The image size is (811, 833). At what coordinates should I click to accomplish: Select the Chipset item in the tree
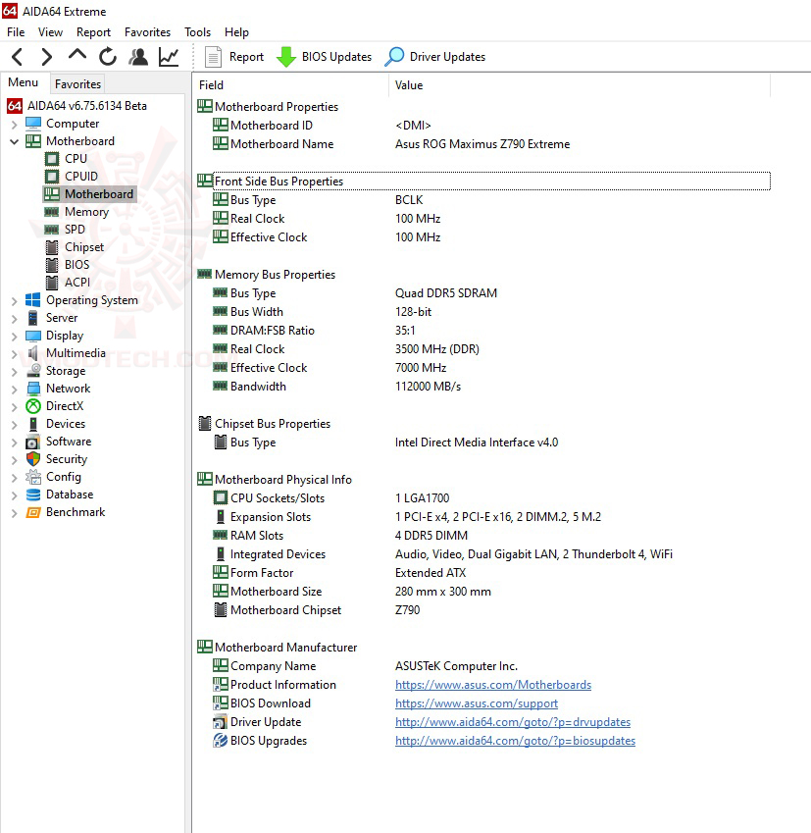coord(84,247)
